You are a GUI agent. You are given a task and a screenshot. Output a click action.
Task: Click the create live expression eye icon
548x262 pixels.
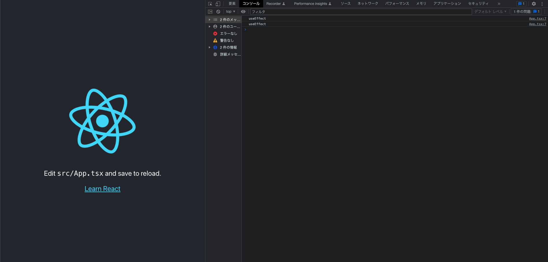243,12
